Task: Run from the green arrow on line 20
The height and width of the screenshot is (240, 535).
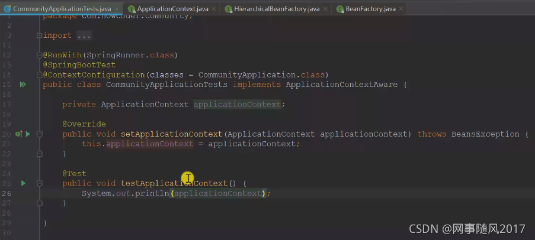Action: pos(28,134)
